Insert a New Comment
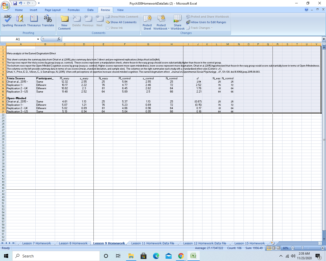Screen dimensions: 326x261 click(x=64, y=22)
